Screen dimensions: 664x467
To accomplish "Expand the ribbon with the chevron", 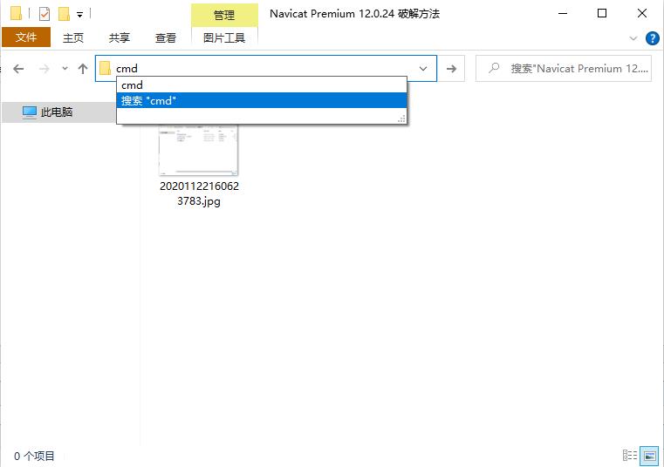I will (633, 38).
